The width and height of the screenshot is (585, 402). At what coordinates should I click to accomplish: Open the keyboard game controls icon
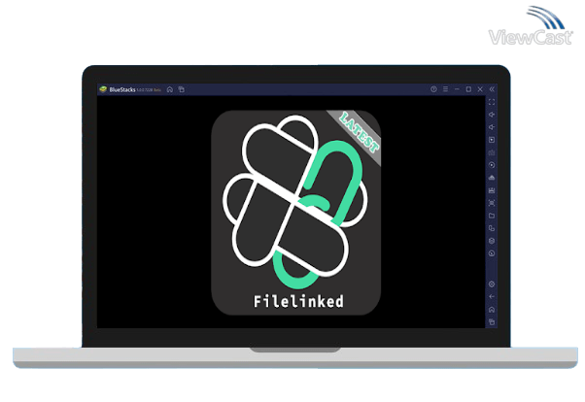[x=492, y=152]
